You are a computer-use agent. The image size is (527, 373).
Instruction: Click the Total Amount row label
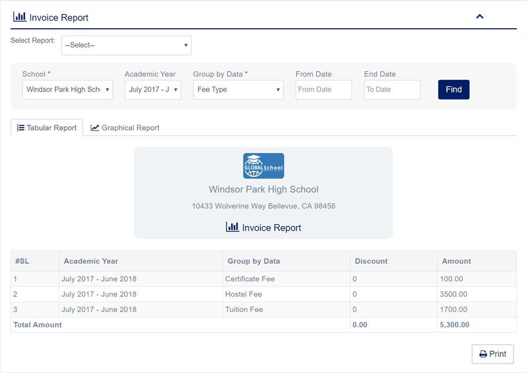37,324
